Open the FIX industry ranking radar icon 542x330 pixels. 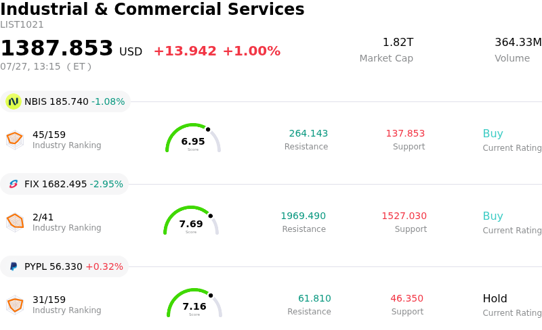(15, 222)
